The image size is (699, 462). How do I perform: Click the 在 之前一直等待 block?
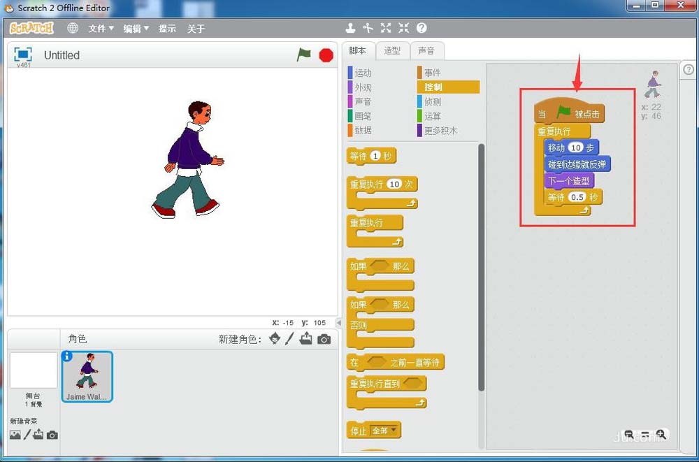click(396, 362)
